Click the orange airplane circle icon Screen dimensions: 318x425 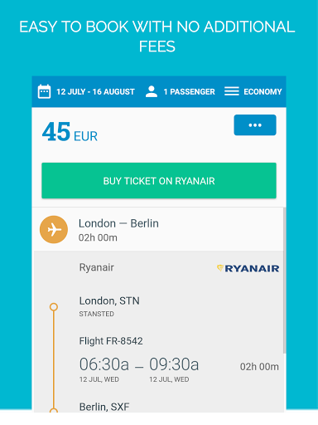coord(54,230)
